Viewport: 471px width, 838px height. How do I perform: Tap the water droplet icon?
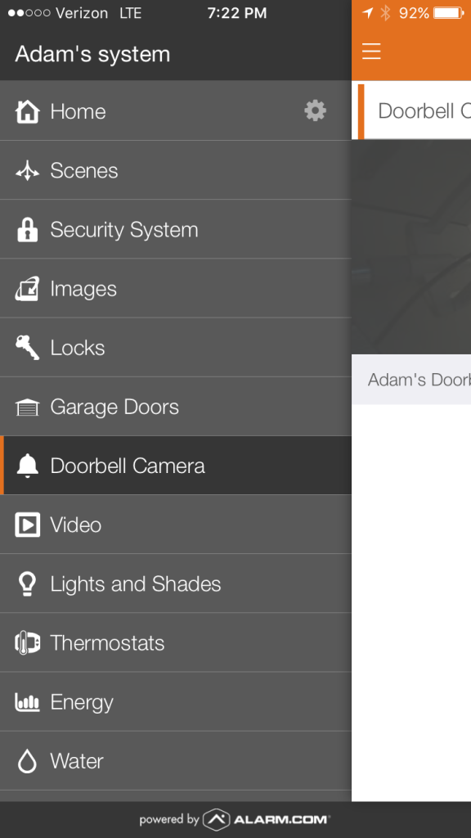27,761
